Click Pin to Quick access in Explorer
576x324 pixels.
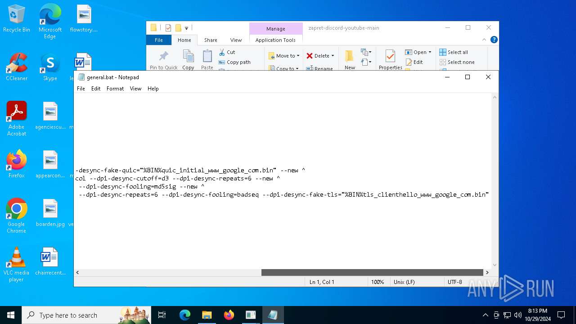point(163,60)
